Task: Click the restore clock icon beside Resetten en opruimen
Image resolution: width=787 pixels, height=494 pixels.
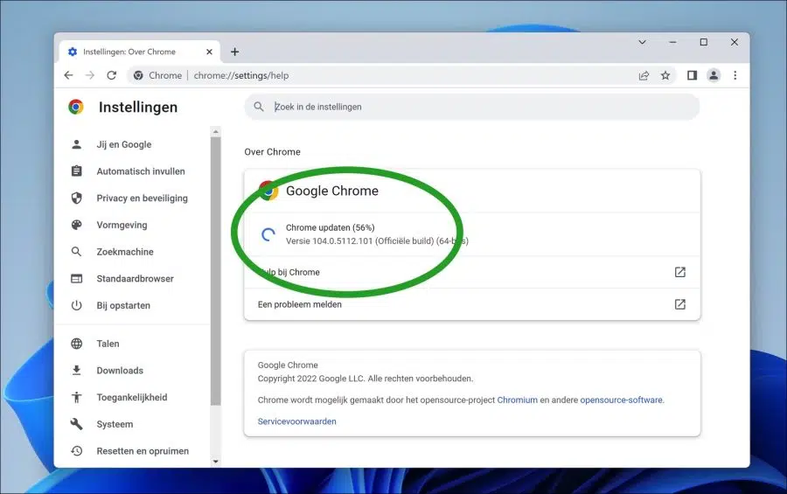Action: (x=76, y=451)
